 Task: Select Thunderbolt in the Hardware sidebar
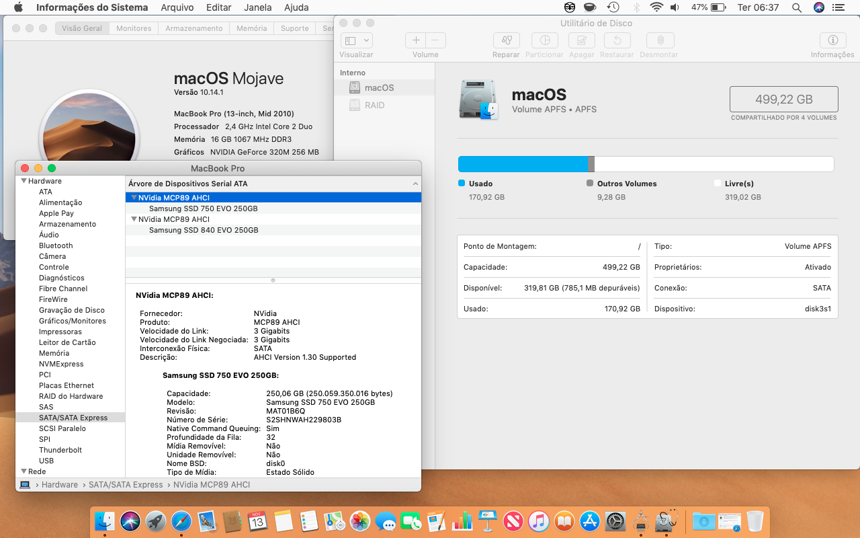pos(60,450)
